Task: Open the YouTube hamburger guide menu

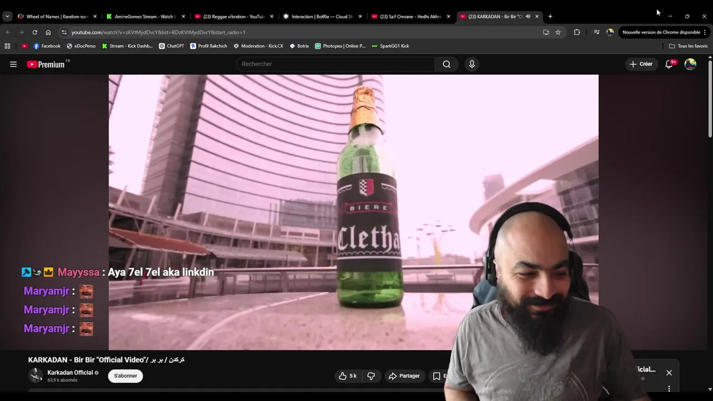Action: [x=13, y=64]
